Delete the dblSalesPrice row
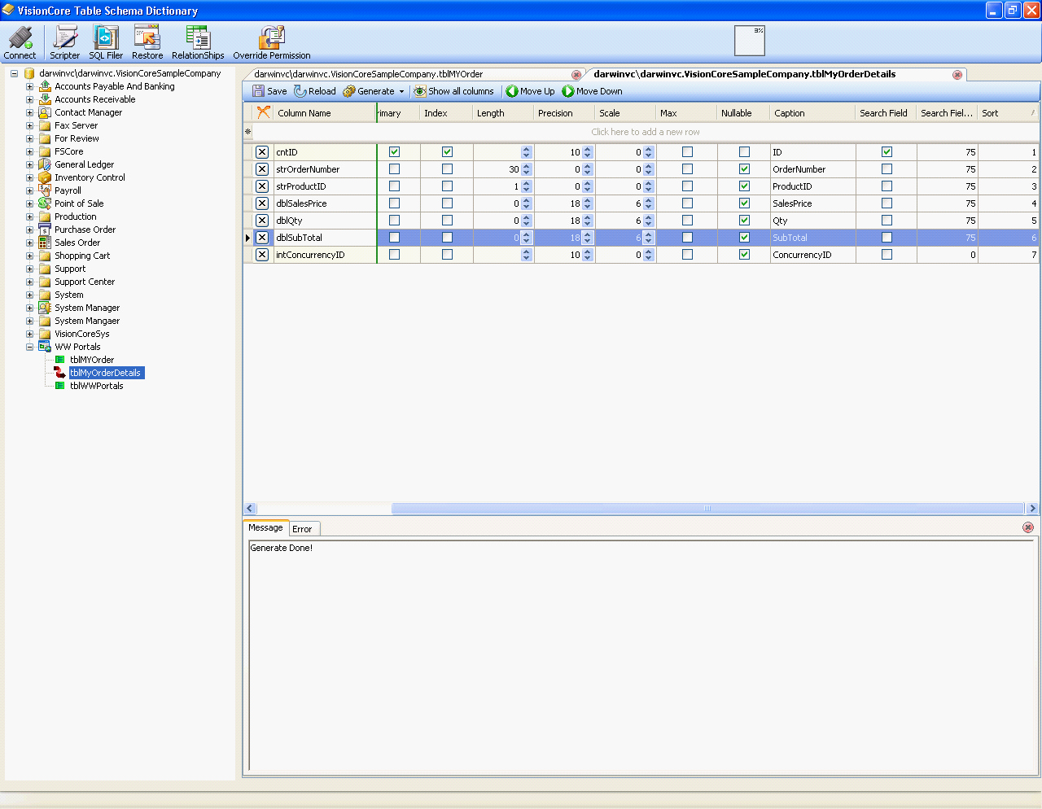The width and height of the screenshot is (1042, 809). point(262,203)
